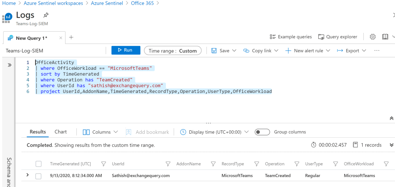This screenshot has height=187, width=395.
Task: Check the select-all results header checkbox
Action: coord(39,164)
